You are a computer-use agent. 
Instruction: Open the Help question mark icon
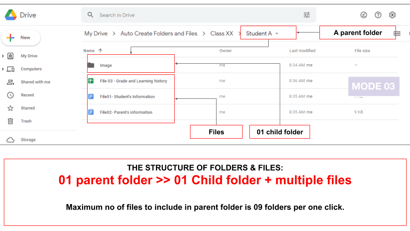click(x=378, y=15)
